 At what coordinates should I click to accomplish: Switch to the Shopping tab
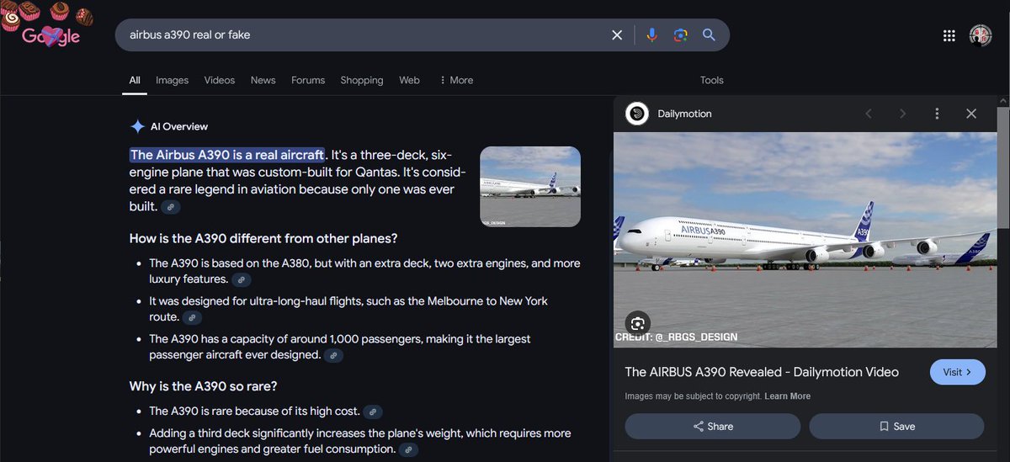tap(362, 80)
